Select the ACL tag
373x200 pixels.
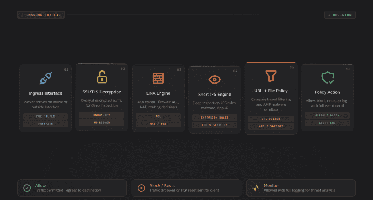click(158, 116)
